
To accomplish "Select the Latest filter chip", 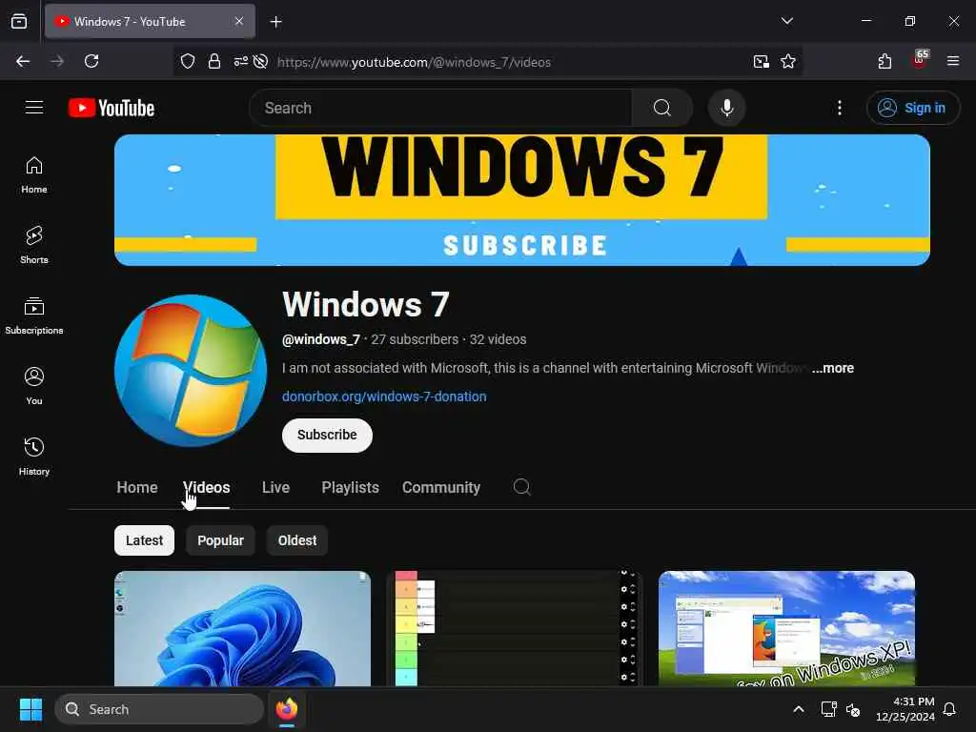I will (145, 540).
